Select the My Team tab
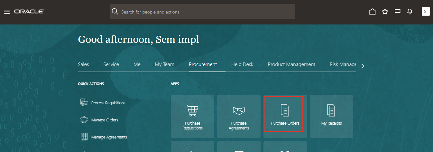This screenshot has width=433, height=152. [164, 64]
